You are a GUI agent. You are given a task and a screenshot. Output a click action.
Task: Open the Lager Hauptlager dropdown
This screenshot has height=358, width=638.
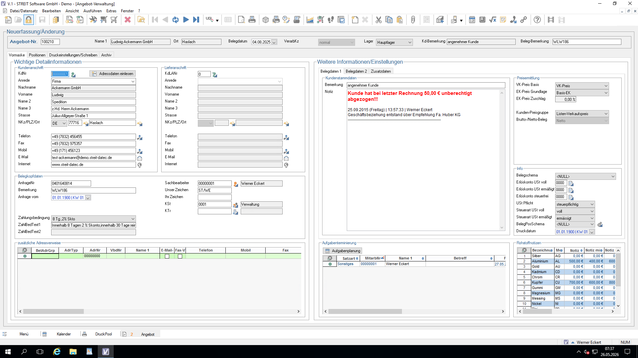410,42
